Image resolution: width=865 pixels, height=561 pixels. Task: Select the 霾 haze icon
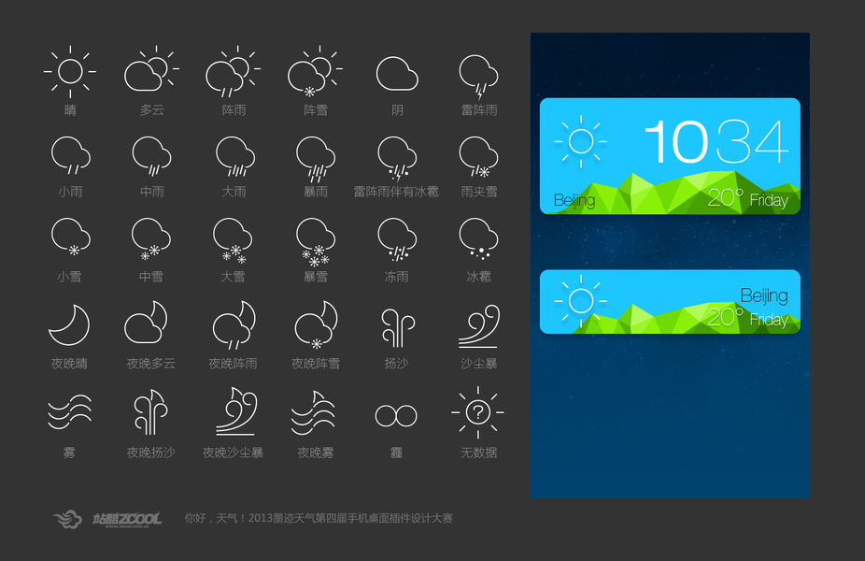coord(396,416)
